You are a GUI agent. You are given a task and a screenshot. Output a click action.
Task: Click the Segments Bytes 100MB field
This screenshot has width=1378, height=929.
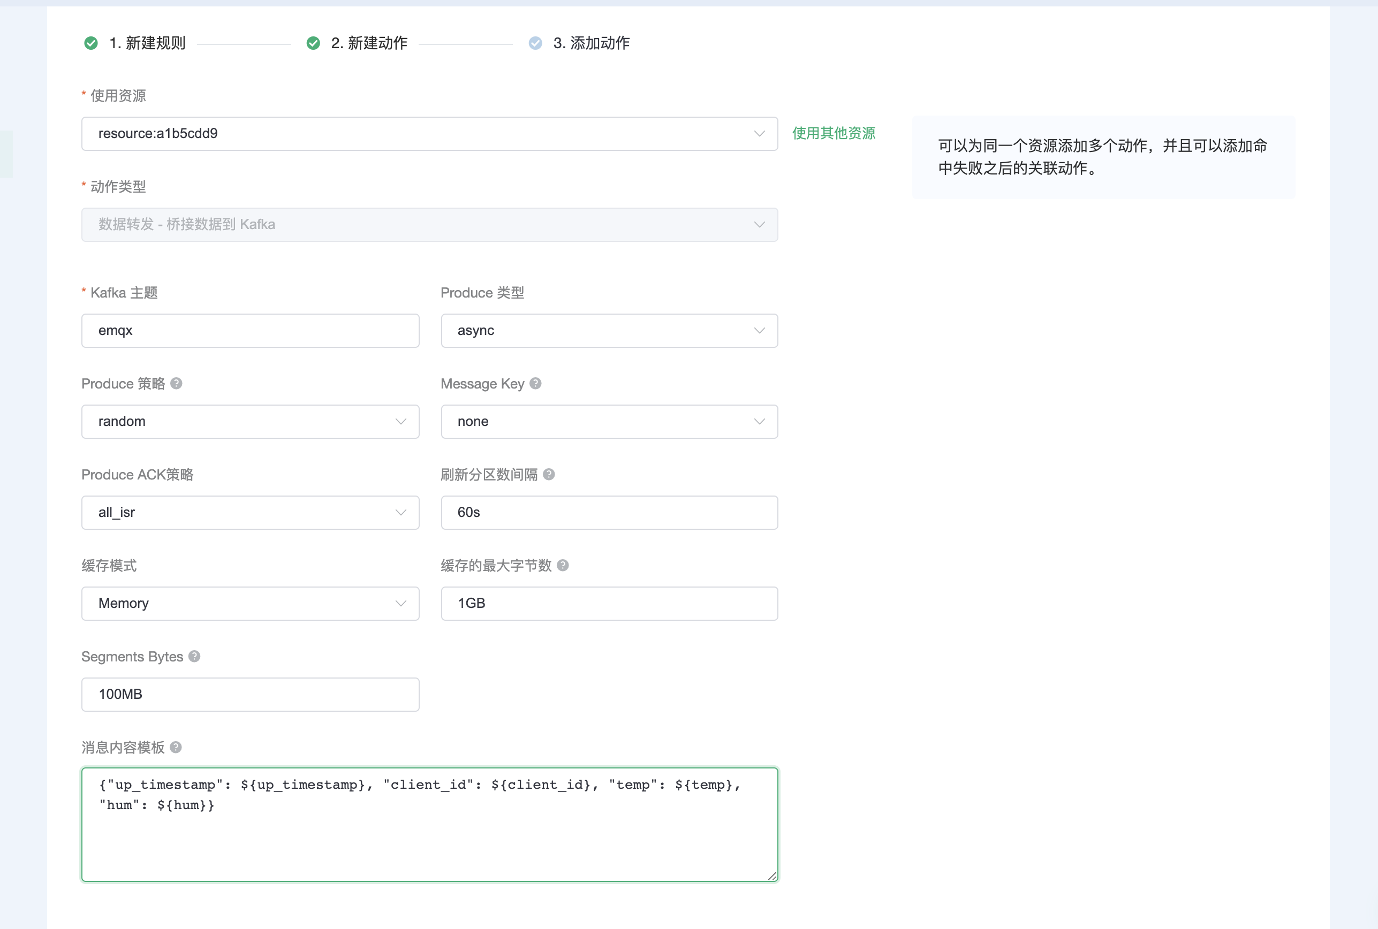(250, 695)
